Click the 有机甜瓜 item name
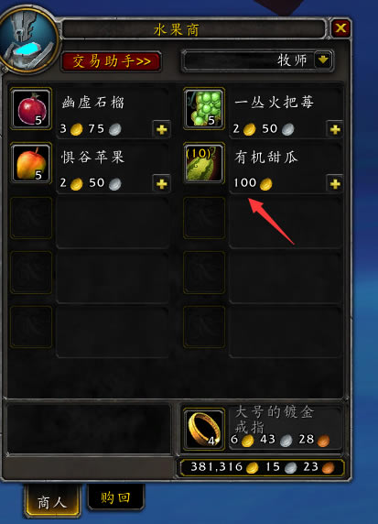378x524 pixels. pos(265,157)
